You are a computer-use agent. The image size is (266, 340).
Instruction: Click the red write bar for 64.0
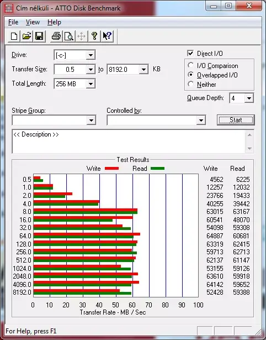click(x=87, y=234)
